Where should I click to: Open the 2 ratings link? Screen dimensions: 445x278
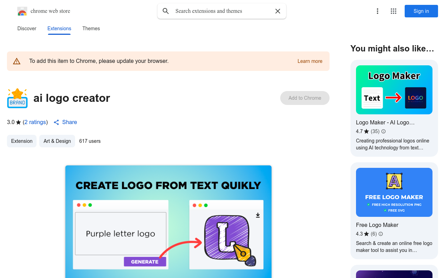click(x=35, y=122)
